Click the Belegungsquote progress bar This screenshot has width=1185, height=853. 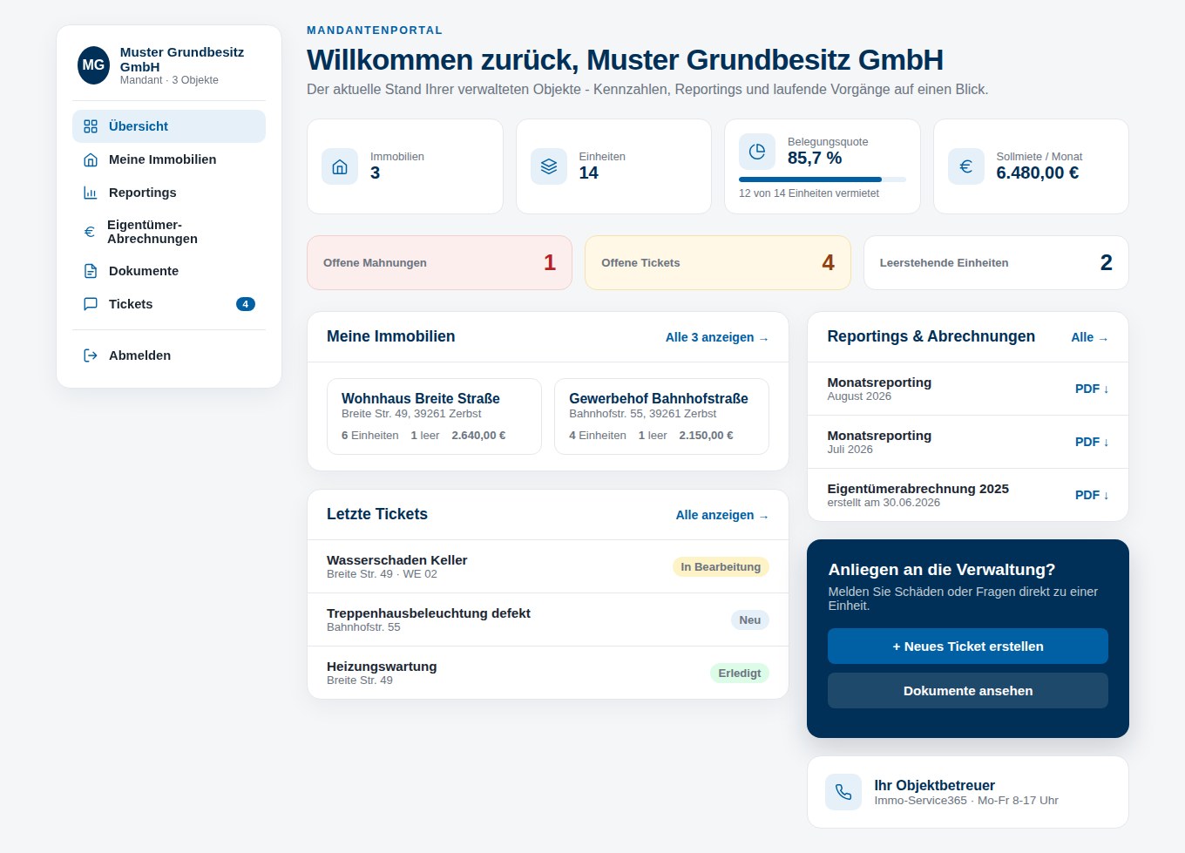(823, 179)
